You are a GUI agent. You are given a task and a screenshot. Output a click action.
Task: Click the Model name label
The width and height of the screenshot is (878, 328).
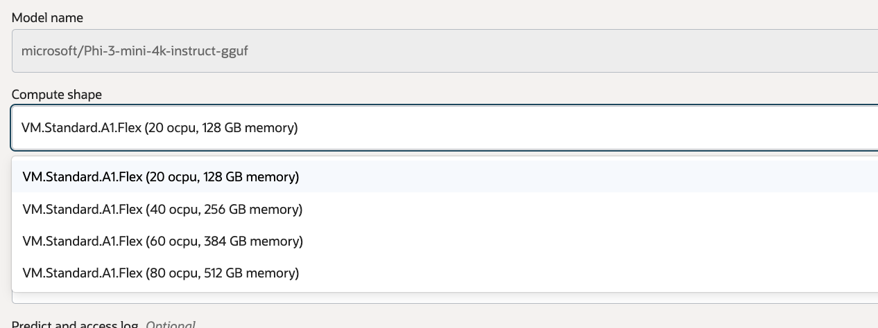point(47,18)
